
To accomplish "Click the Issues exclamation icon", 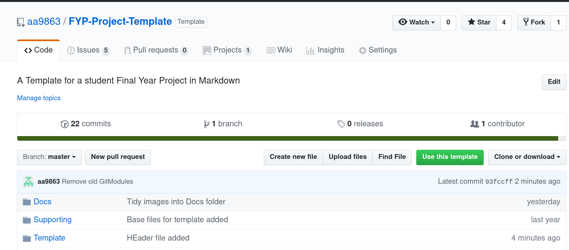I will click(x=71, y=50).
